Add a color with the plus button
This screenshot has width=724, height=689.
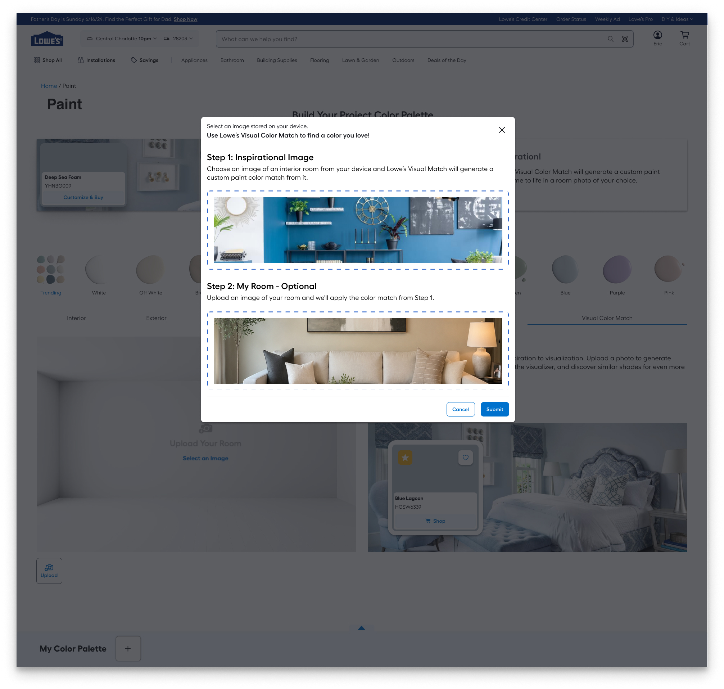click(128, 649)
